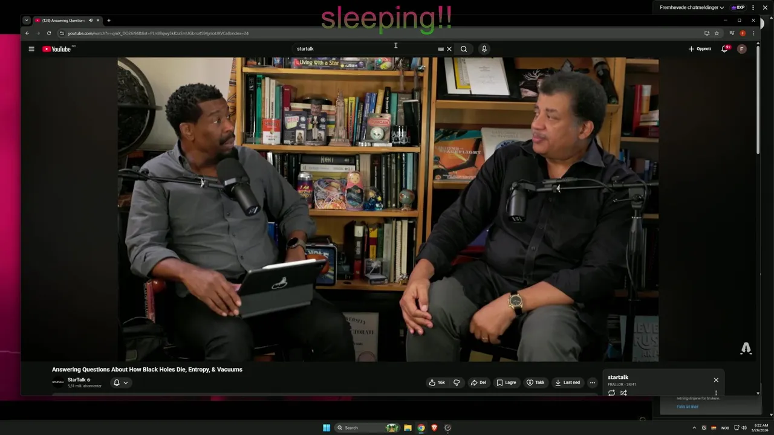Download the video with Last ned
Image resolution: width=774 pixels, height=435 pixels.
567,382
